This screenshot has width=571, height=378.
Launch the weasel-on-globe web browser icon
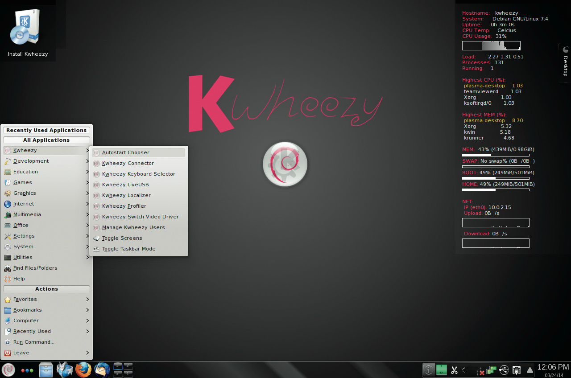[64, 370]
